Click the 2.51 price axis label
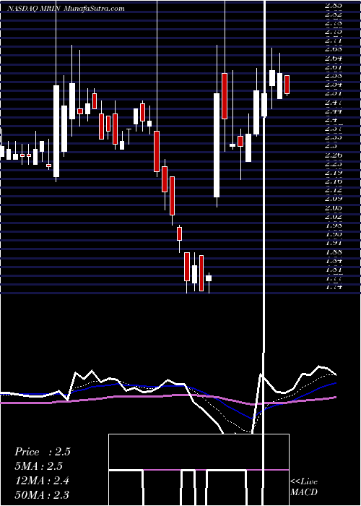361x506 pixels. click(x=334, y=93)
